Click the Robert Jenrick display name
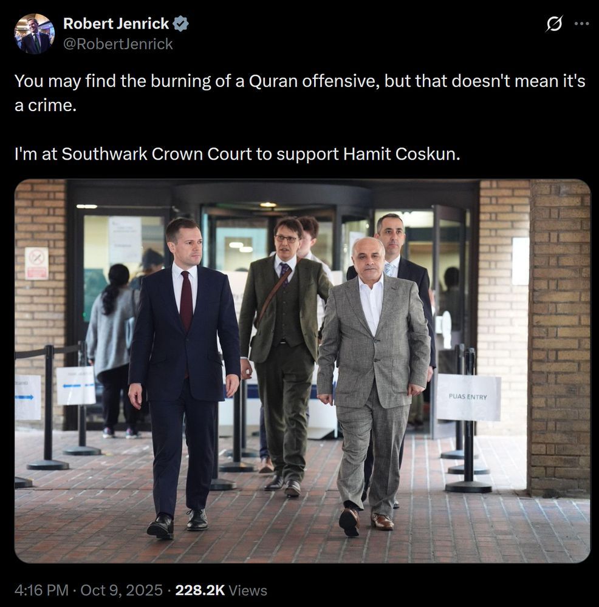Viewport: 599px width, 607px height. [116, 24]
